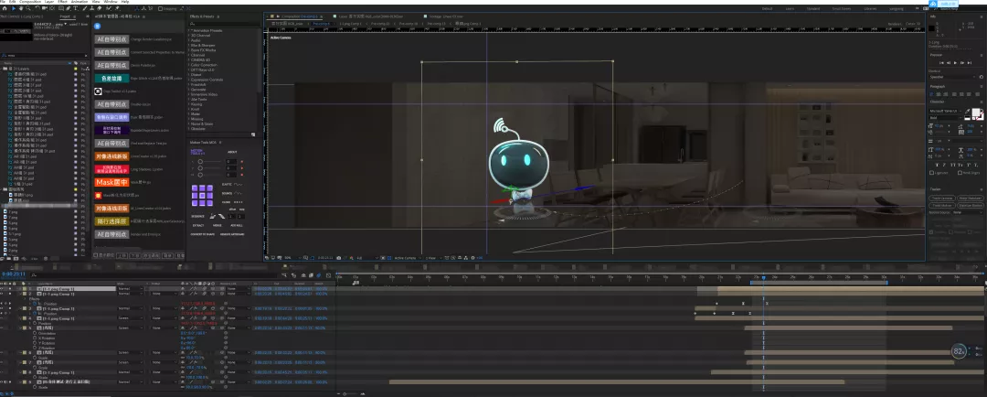Click third Motion Tools slider knob
The height and width of the screenshot is (397, 987).
click(x=200, y=176)
